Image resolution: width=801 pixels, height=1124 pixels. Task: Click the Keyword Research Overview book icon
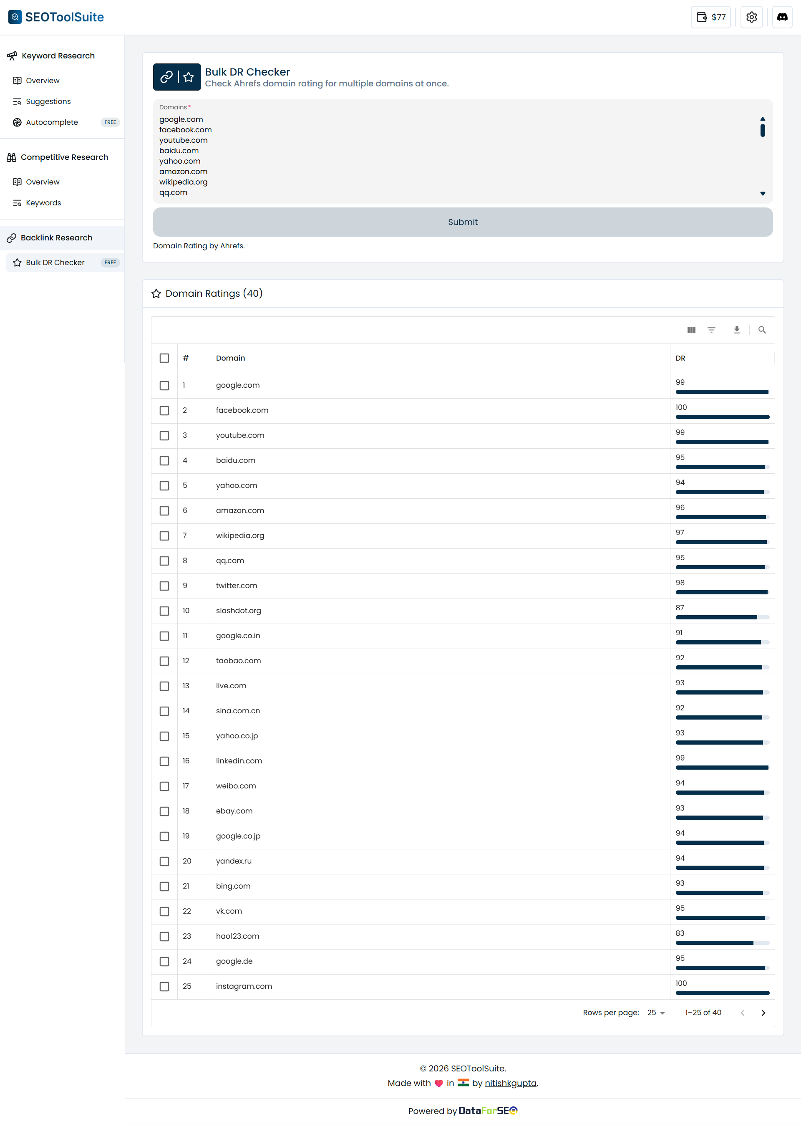pos(17,81)
